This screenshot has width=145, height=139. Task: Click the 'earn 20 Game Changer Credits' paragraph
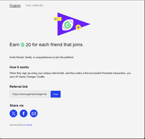coord(70,75)
